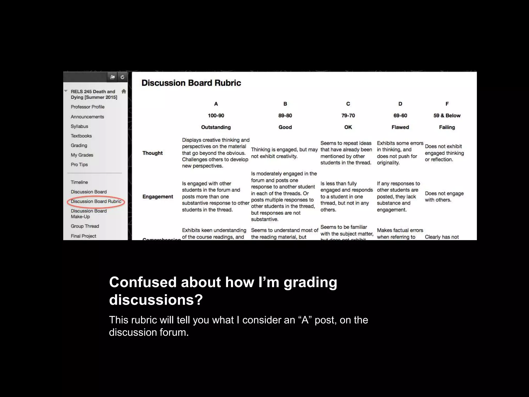Open Grading menu item
Screen dimensions: 529x397
click(x=79, y=145)
